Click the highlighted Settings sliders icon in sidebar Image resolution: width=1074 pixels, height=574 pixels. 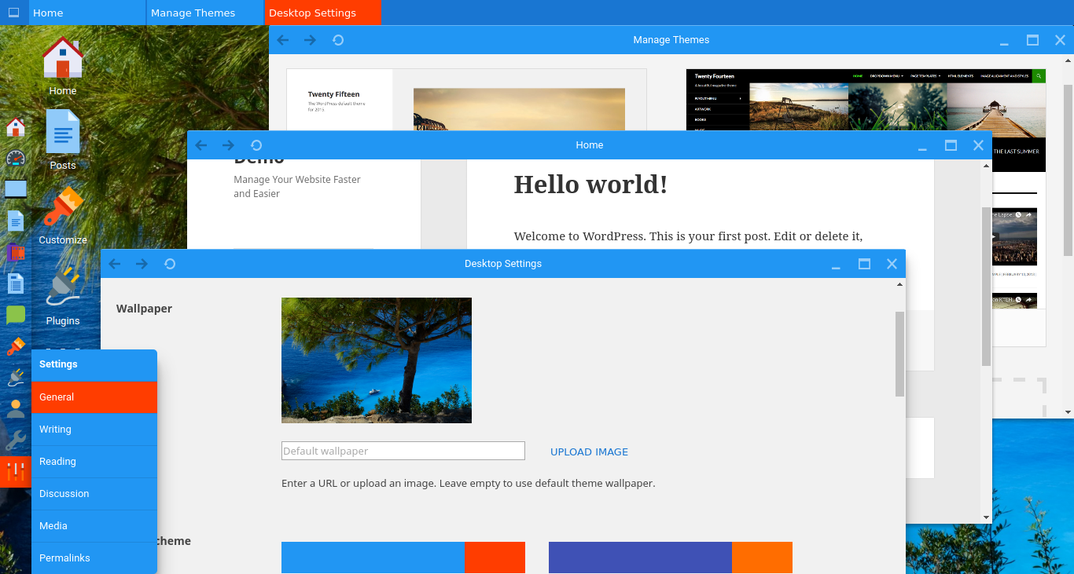pos(16,472)
